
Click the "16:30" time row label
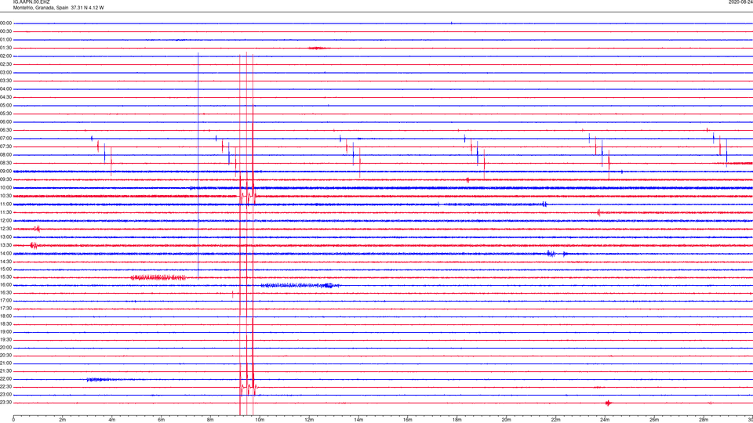tap(6, 292)
